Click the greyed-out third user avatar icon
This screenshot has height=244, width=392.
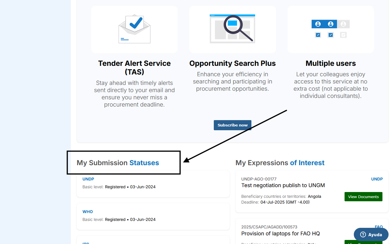[343, 24]
